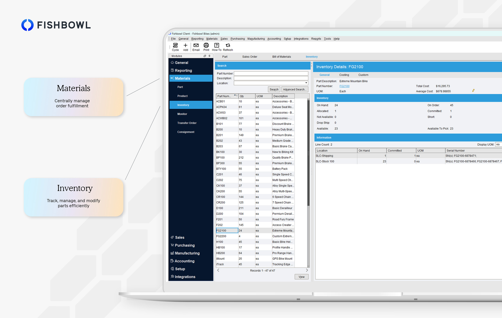Open the FG2100 part number link
This screenshot has height=318, width=502.
(x=344, y=86)
